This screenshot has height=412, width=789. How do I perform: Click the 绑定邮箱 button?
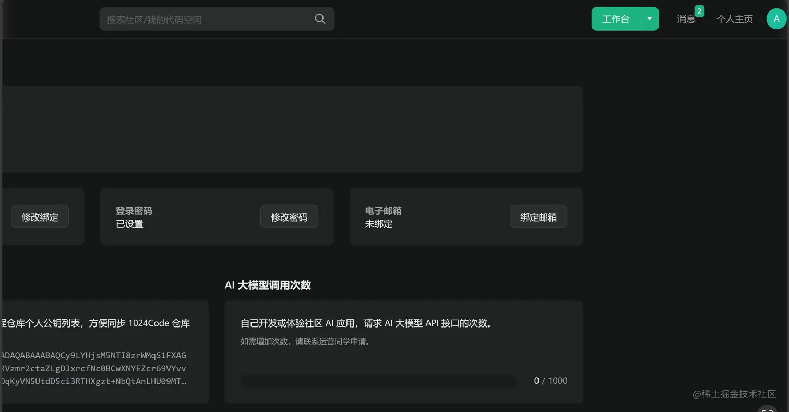coord(539,216)
